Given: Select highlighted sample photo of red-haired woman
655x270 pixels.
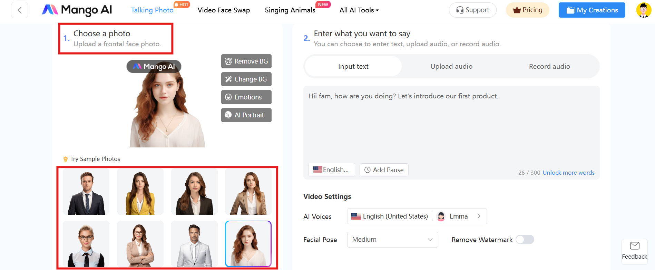Looking at the screenshot, I should (248, 244).
